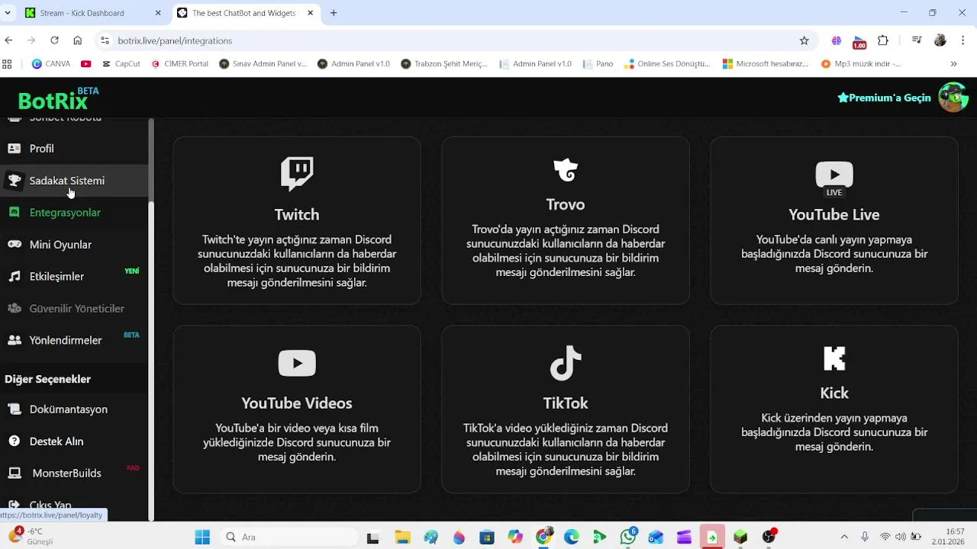Open the Profil menu item
Screen dimensions: 977x549
(74, 149)
